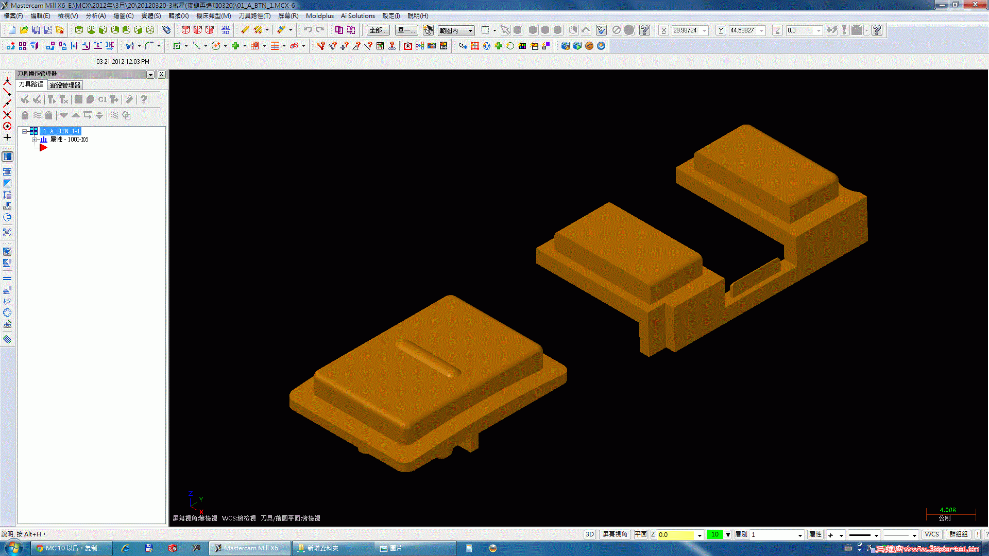Open the 層別 level dropdown
989x556 pixels.
coord(799,535)
